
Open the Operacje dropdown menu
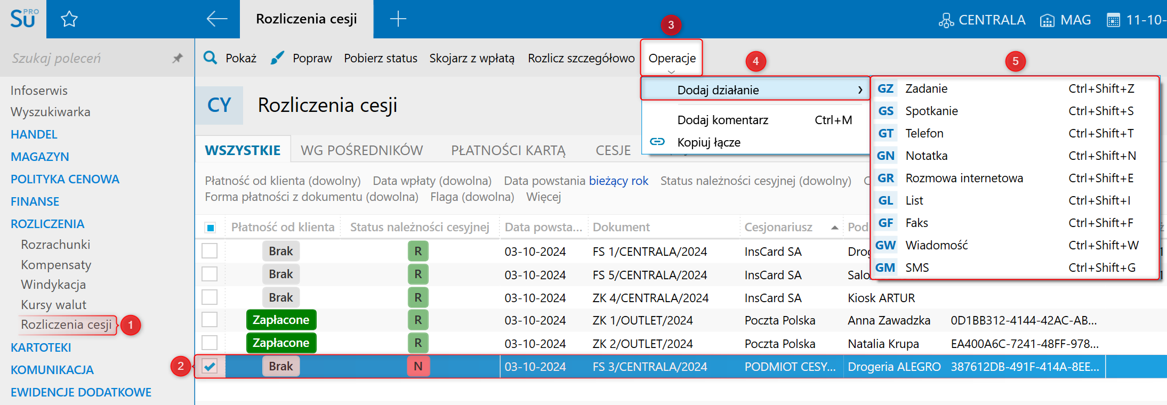672,58
